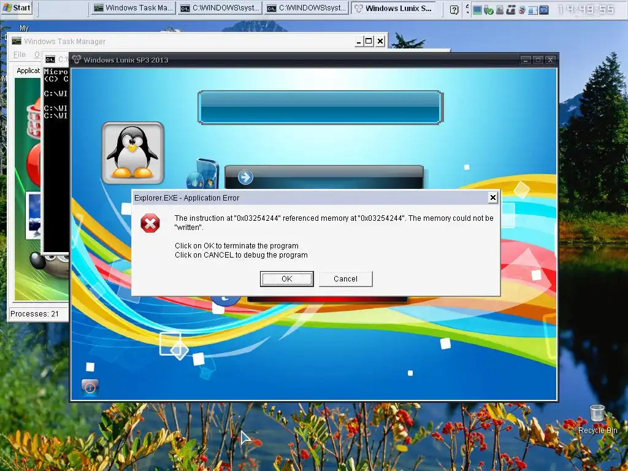The width and height of the screenshot is (628, 471).
Task: Open File menu in Windows Task Manager
Action: coord(19,55)
